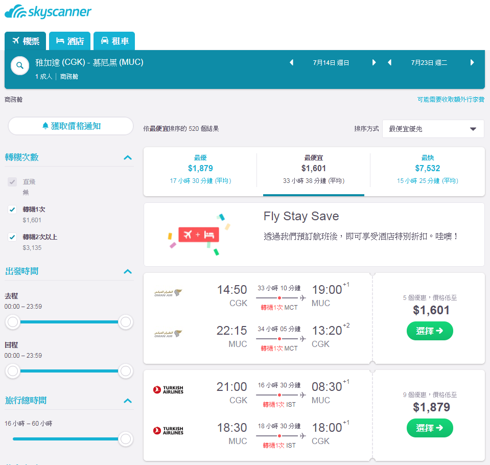Collapse the 轉機次數 filter section
Viewport: 490px width, 465px height.
(128, 157)
